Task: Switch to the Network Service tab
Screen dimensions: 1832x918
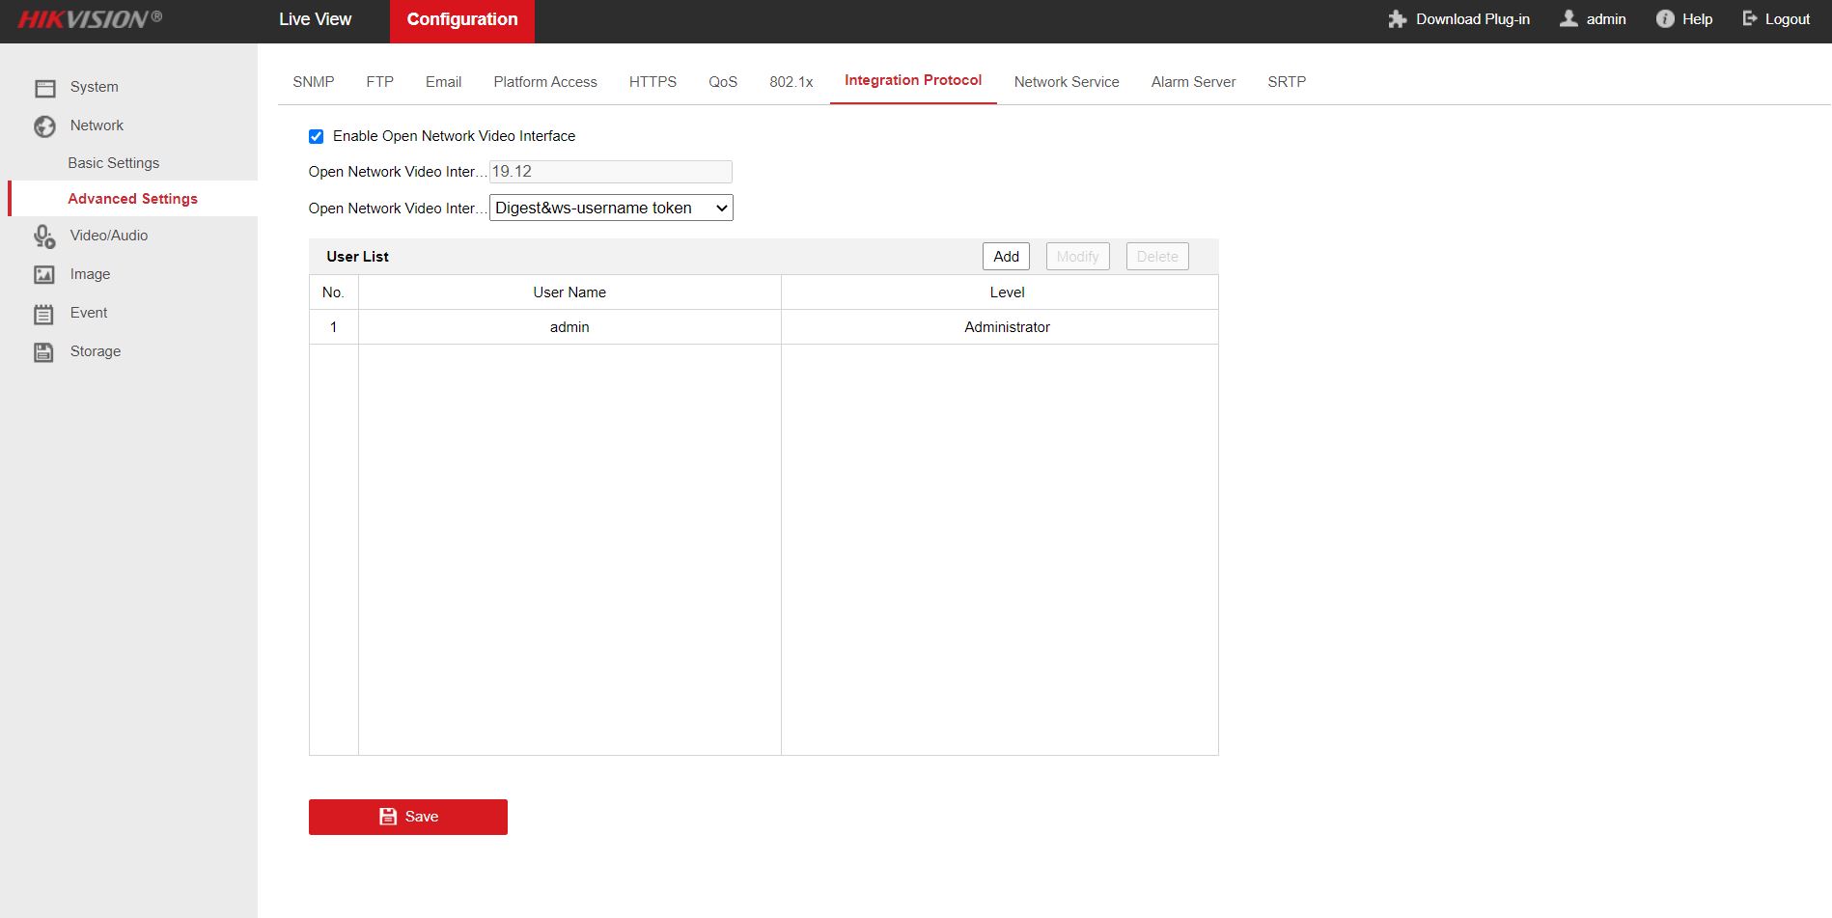Action: click(x=1066, y=82)
